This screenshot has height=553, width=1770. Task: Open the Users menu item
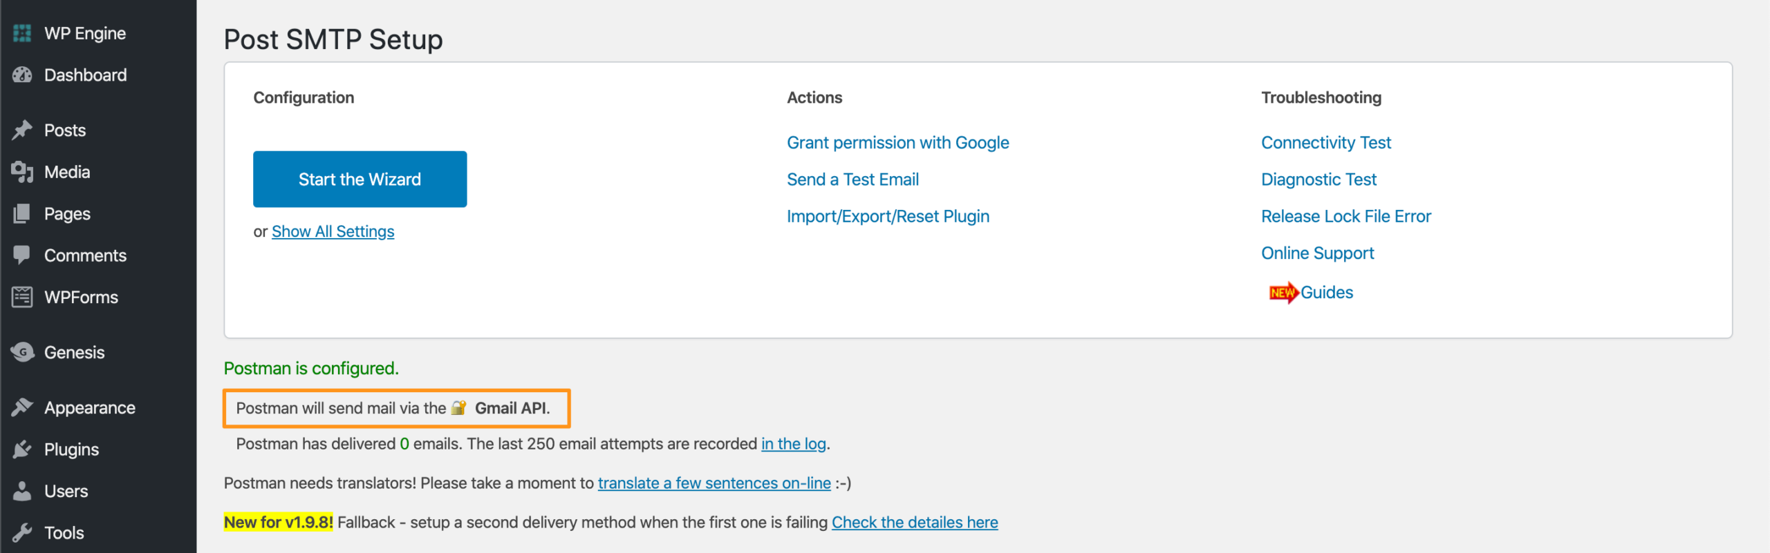(66, 492)
